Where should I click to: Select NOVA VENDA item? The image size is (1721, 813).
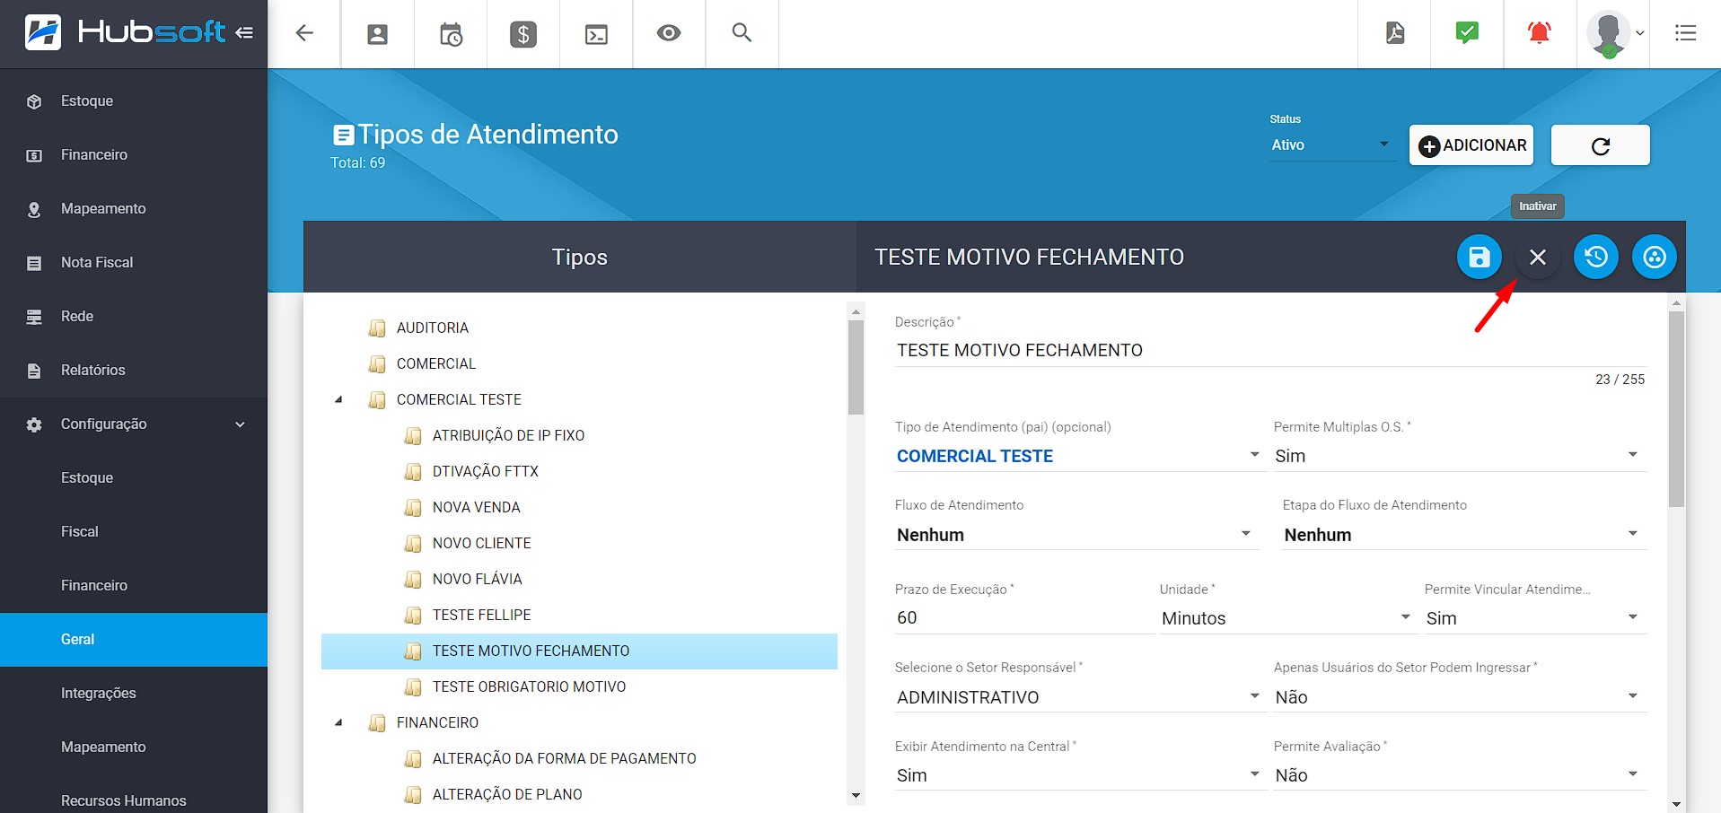click(477, 507)
